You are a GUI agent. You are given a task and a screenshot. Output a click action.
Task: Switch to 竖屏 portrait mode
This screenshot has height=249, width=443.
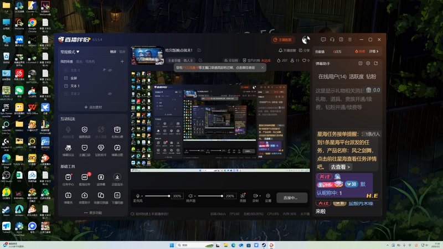click(x=122, y=51)
